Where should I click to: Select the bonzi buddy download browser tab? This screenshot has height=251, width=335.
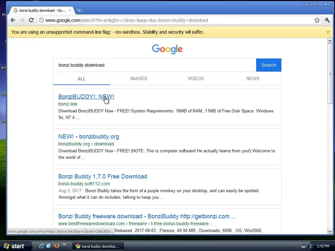(42, 10)
